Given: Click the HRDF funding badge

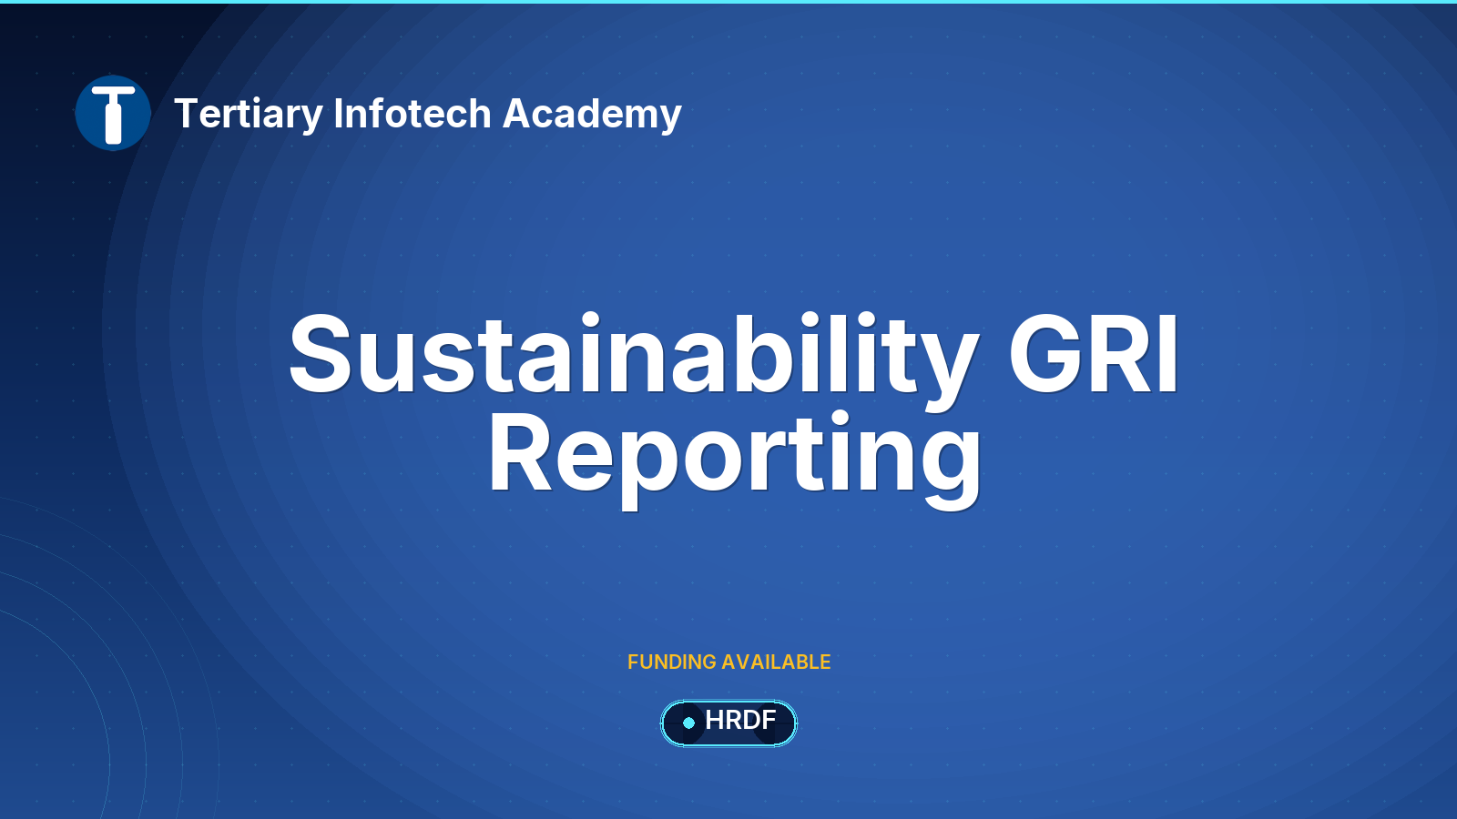Looking at the screenshot, I should point(728,723).
